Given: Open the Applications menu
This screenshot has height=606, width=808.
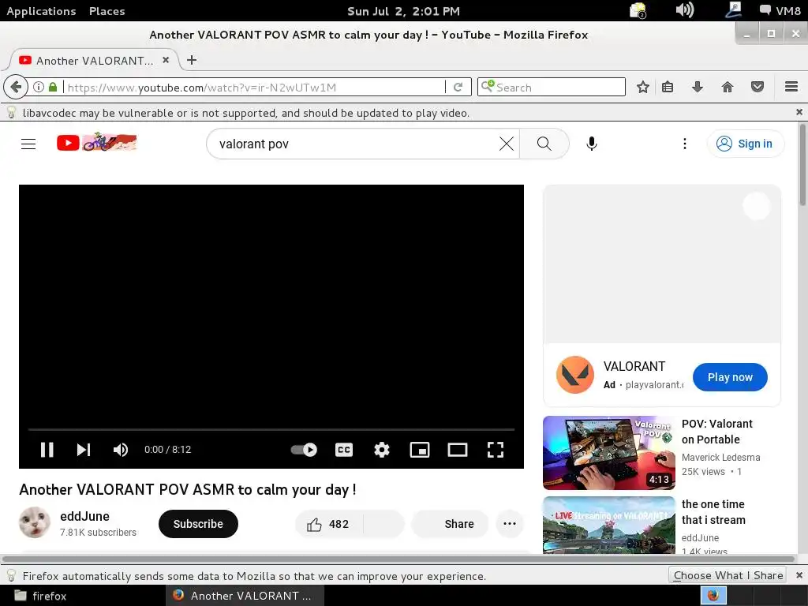Looking at the screenshot, I should click(41, 11).
